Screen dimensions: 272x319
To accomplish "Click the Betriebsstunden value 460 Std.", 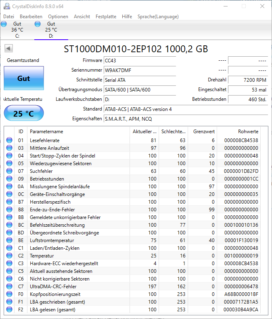I will click(248, 100).
